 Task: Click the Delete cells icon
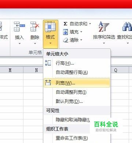pyautogui.click(x=35, y=26)
